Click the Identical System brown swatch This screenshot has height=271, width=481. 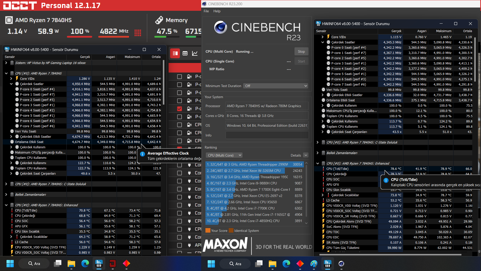231,231
